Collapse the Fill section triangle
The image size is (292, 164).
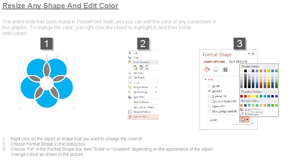click(205, 80)
